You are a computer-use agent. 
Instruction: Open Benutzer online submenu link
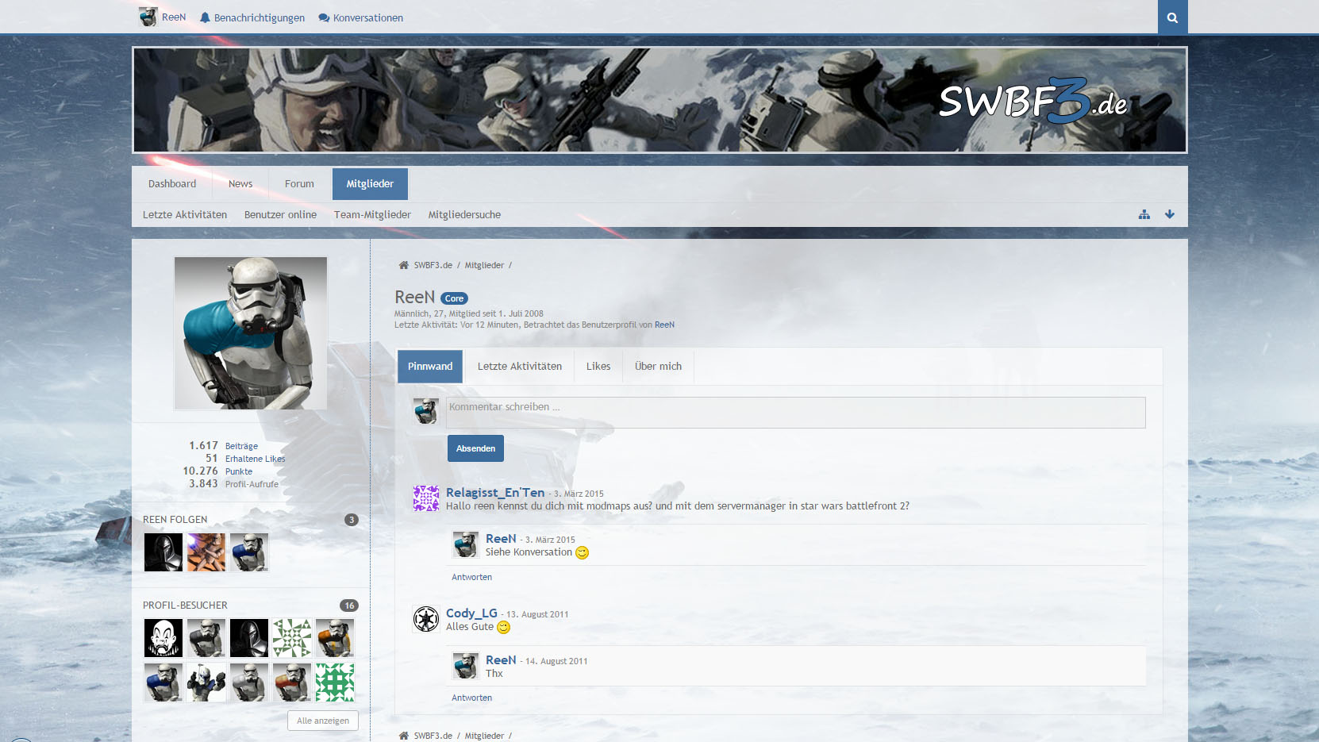pos(280,215)
